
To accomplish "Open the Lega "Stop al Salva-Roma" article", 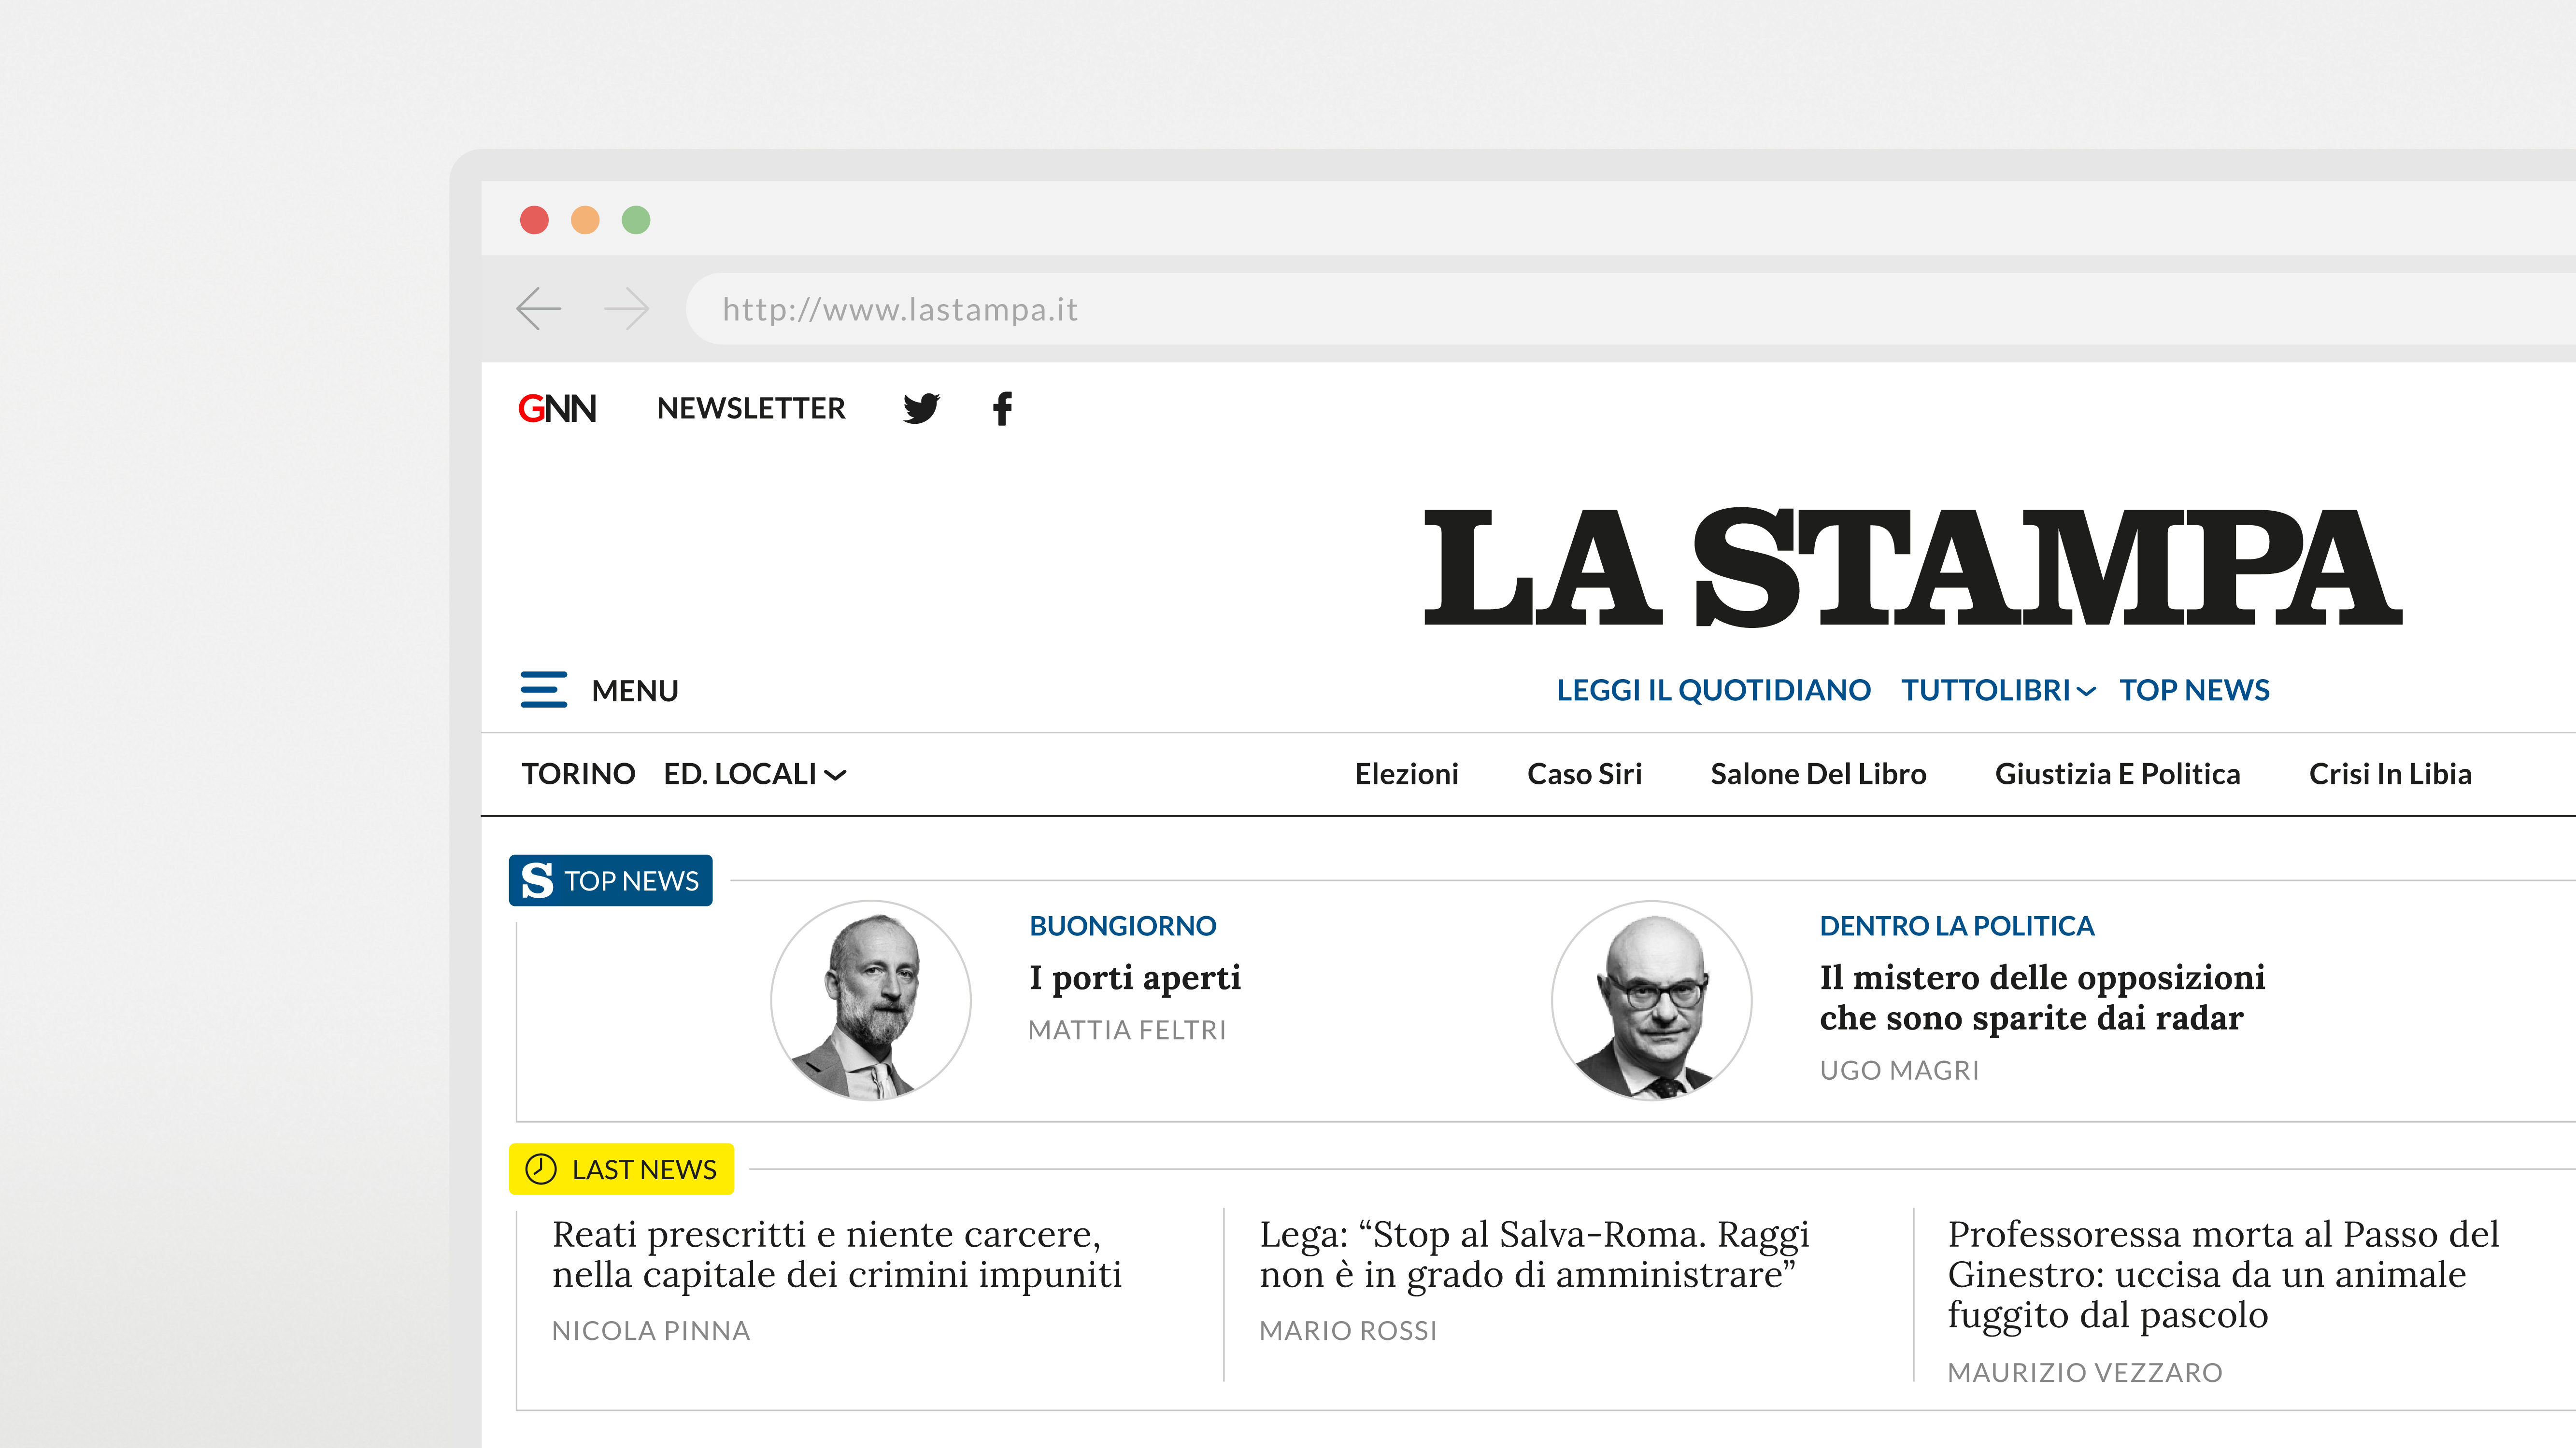I will click(1535, 1254).
